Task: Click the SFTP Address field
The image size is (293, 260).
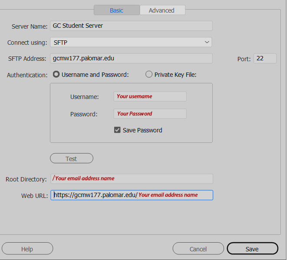Action: click(131, 58)
